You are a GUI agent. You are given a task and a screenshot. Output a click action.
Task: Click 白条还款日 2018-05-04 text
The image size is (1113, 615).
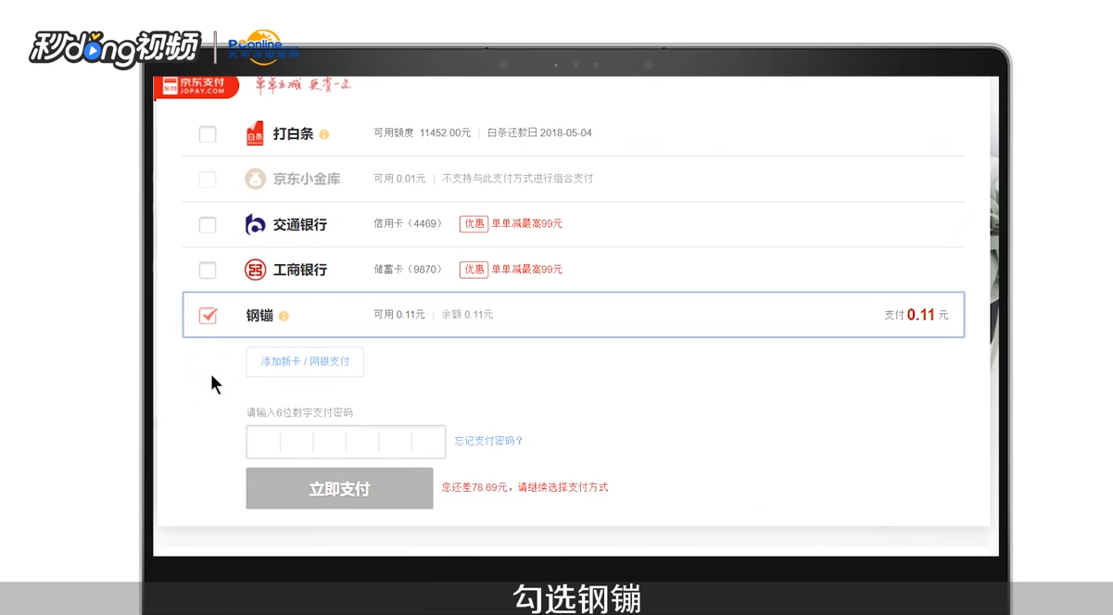[x=539, y=133]
